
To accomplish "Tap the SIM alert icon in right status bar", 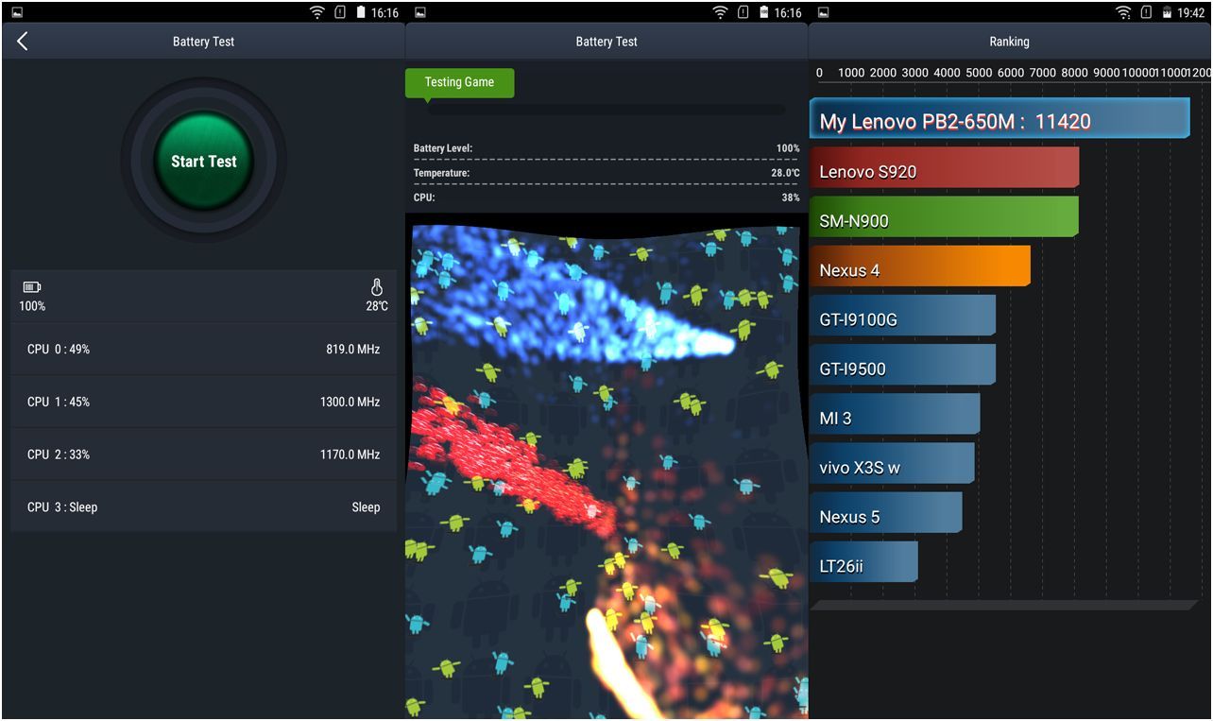I will (1146, 13).
